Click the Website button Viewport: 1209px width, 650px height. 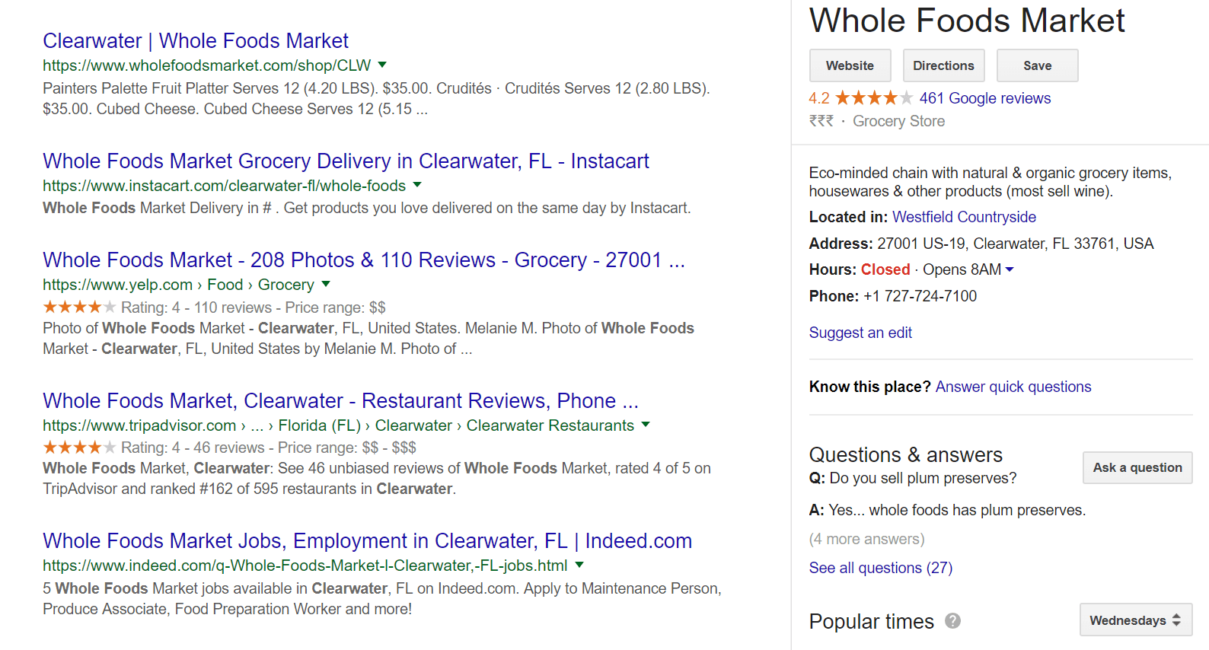click(850, 65)
